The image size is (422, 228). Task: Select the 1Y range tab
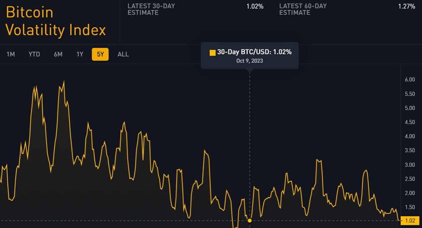(x=80, y=55)
